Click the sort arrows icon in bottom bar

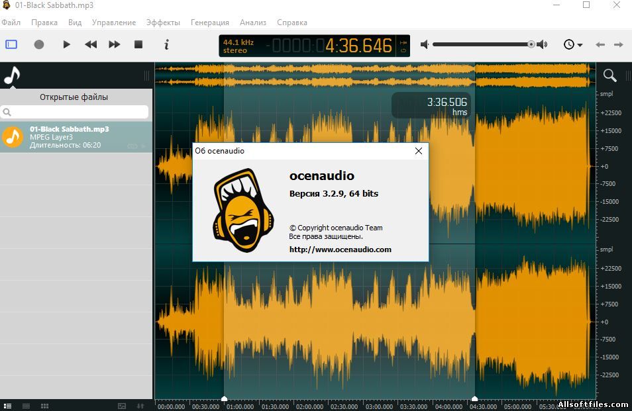(140, 406)
